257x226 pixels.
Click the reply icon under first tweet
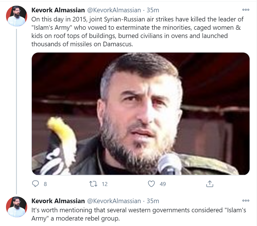click(35, 184)
